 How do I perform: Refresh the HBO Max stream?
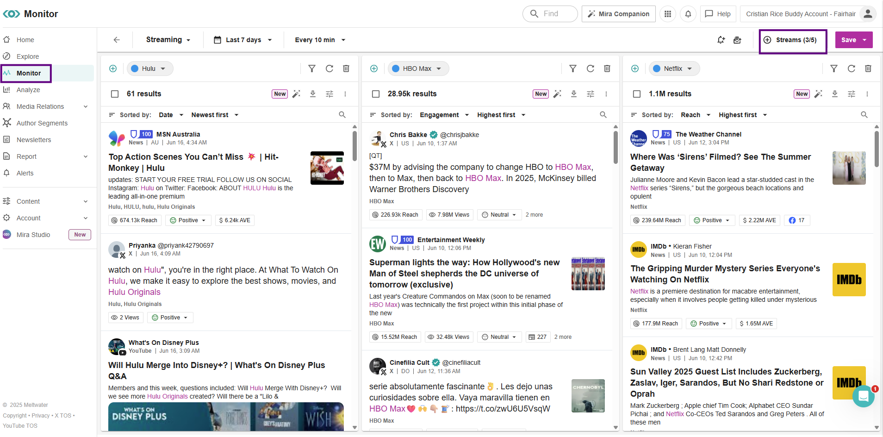coord(591,69)
